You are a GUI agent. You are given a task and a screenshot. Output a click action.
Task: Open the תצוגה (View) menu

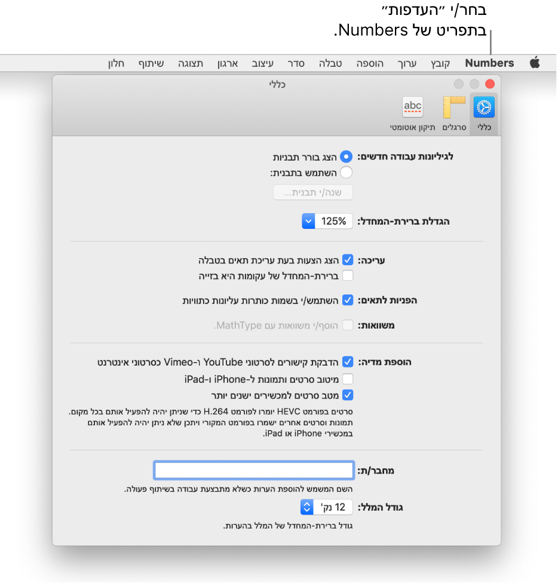click(x=191, y=63)
